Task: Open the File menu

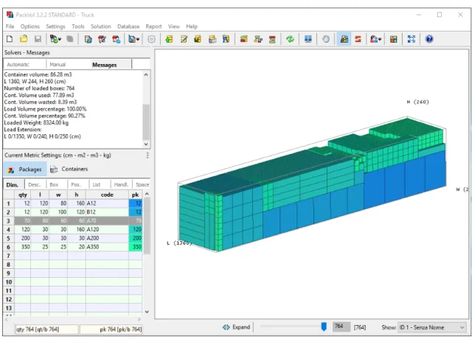Action: pyautogui.click(x=10, y=27)
